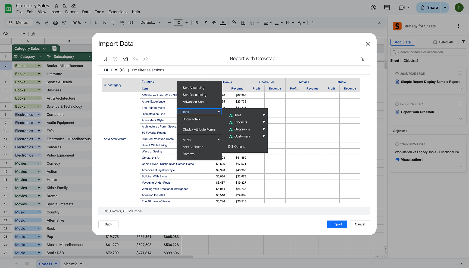The width and height of the screenshot is (469, 268).
Task: Check the Select All checkbox
Action: (x=435, y=42)
